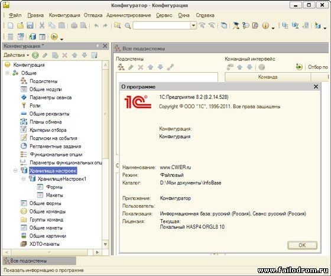This screenshot has height=276, width=331.
Task: Select Функциональные опции in the tree
Action: pos(56,155)
